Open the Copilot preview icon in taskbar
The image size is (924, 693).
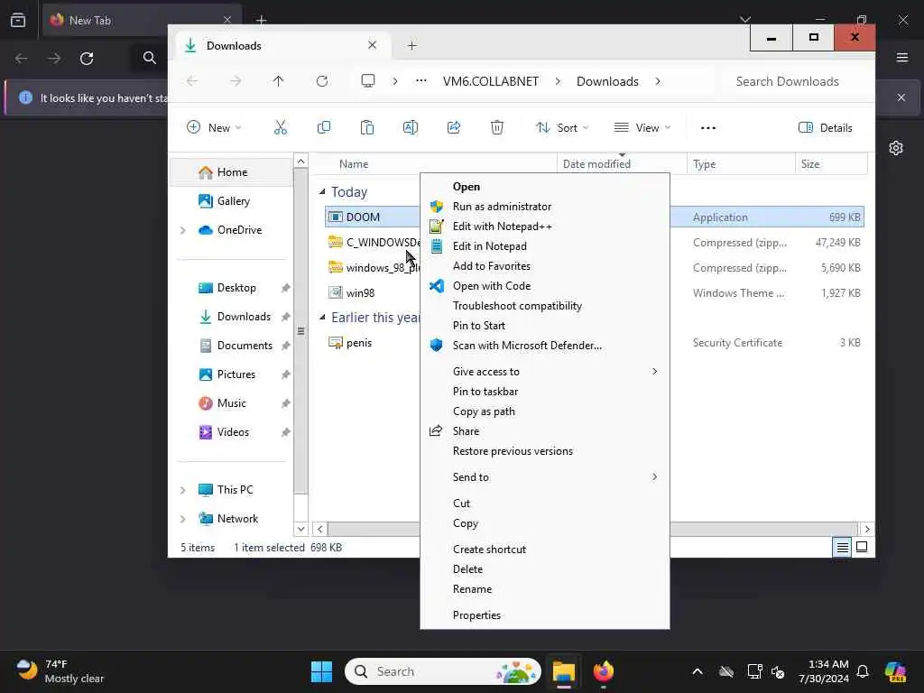895,671
